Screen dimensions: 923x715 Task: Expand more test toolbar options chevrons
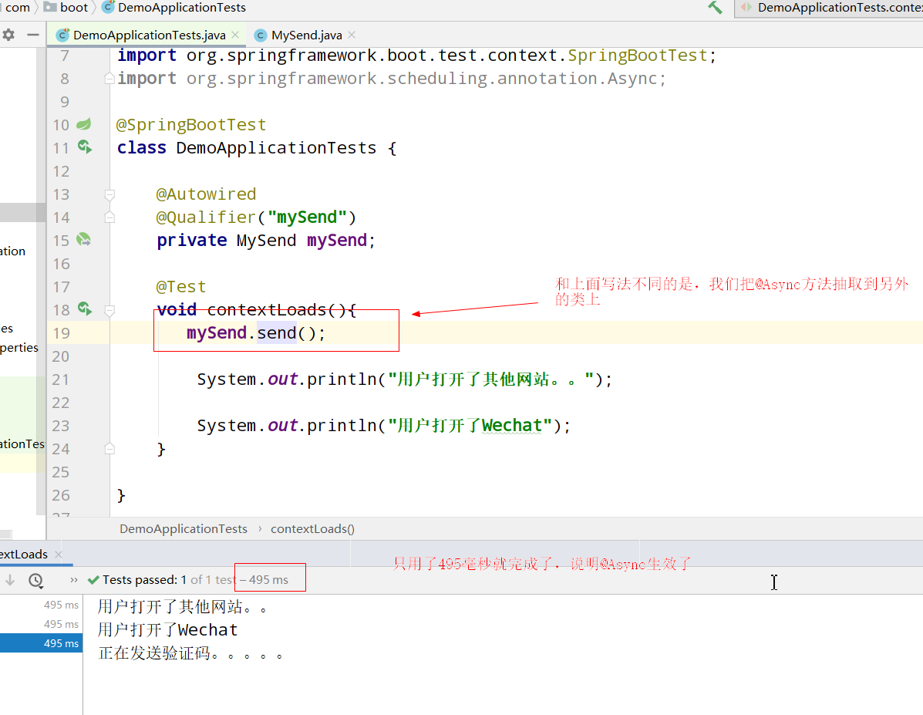point(73,580)
